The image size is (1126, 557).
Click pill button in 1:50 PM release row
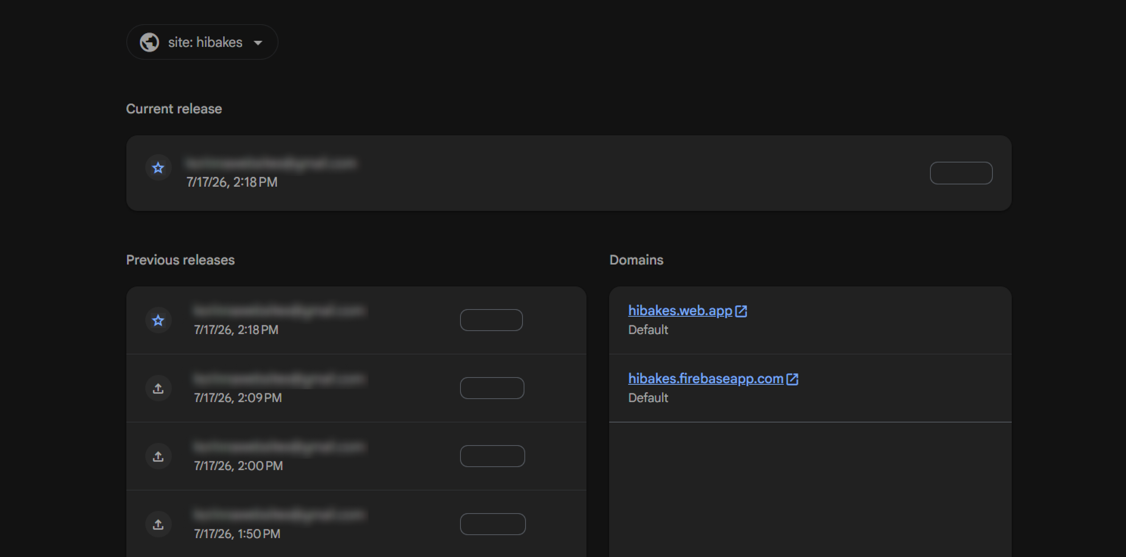(x=493, y=524)
